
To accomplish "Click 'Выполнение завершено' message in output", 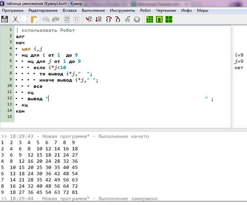I will pos(128,198).
